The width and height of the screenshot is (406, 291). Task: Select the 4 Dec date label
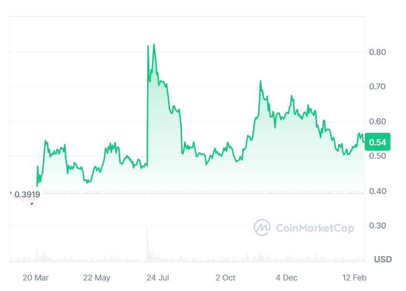(x=287, y=278)
